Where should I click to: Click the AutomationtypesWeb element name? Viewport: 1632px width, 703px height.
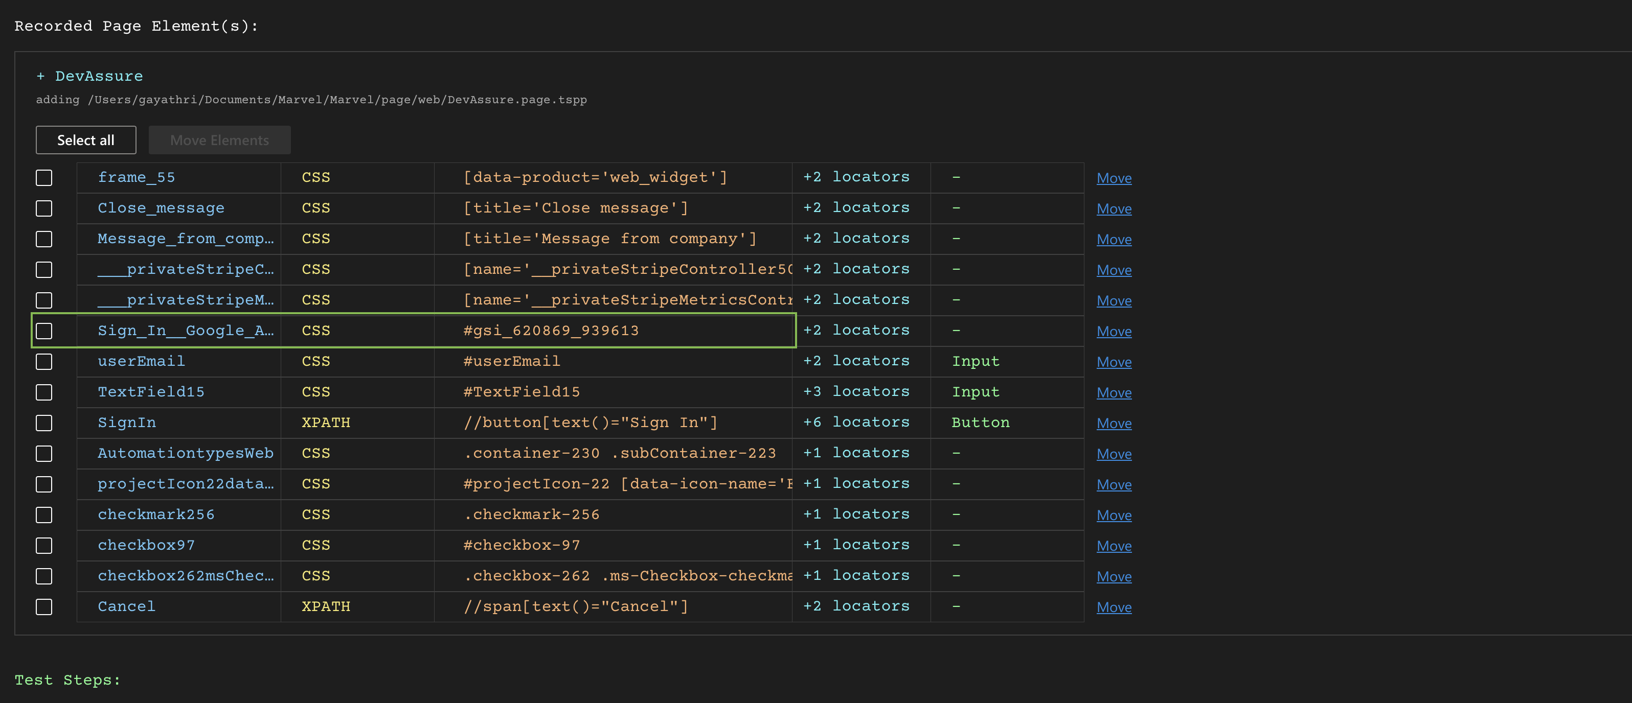pyautogui.click(x=185, y=454)
